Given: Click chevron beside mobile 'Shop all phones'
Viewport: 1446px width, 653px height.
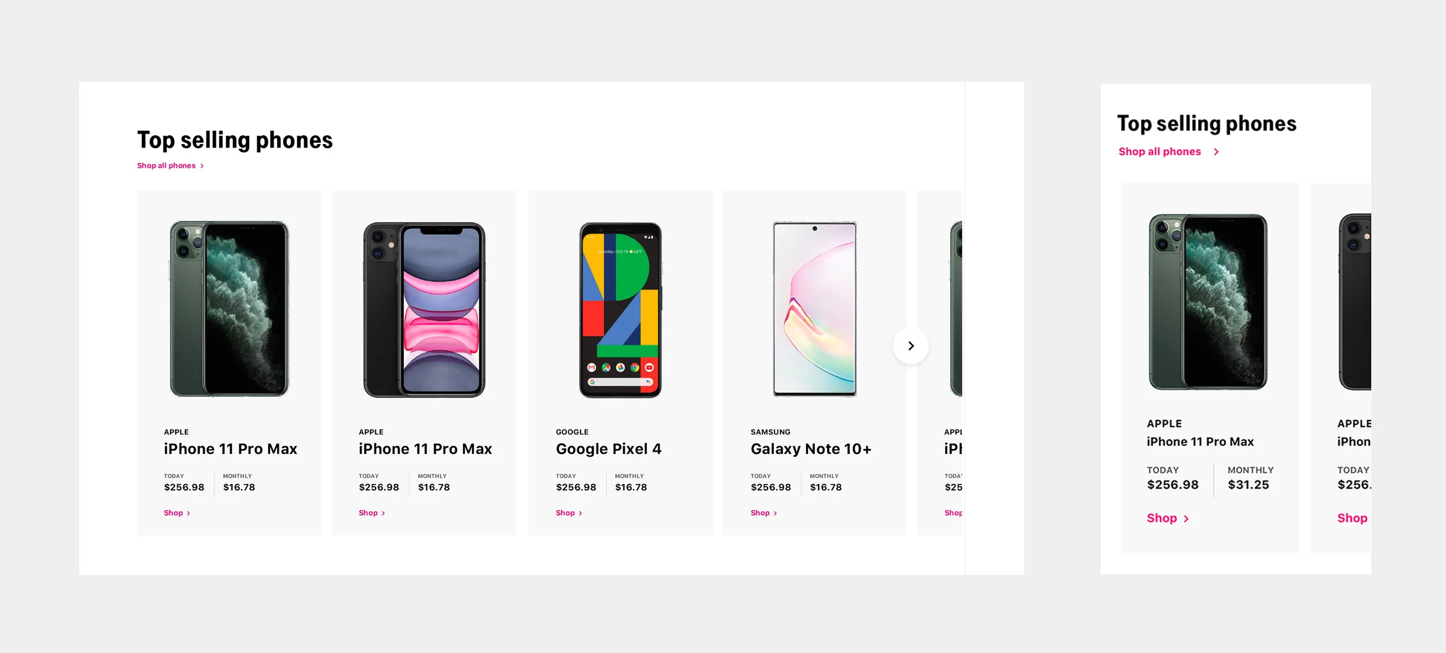Looking at the screenshot, I should click(1216, 152).
